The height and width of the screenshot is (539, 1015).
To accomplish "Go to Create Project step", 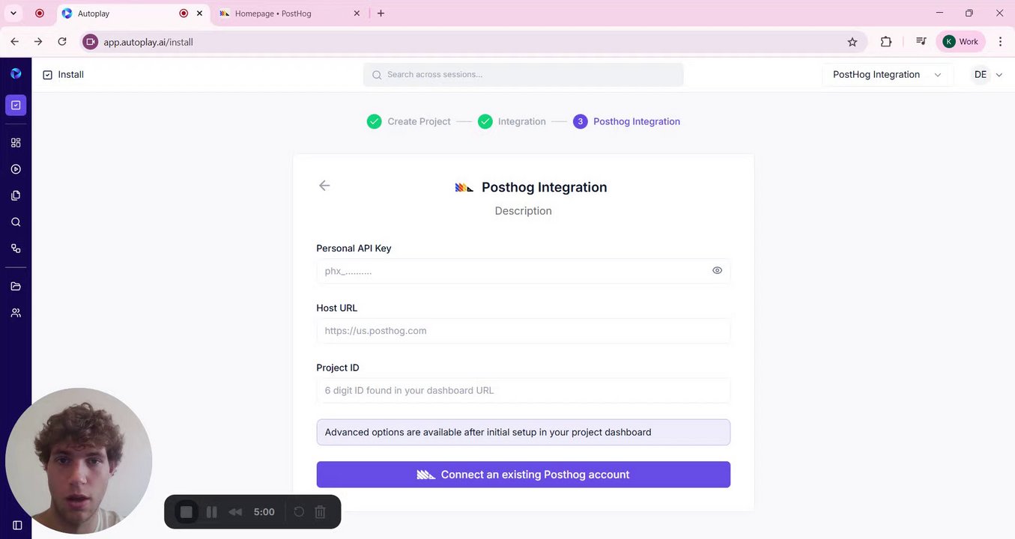I will [x=409, y=121].
